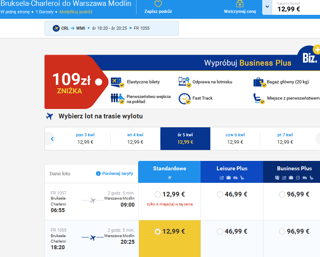Screen dimensions: 320x257
Task: Expand the total cost dropdown chevron
Action: [x=267, y=7]
